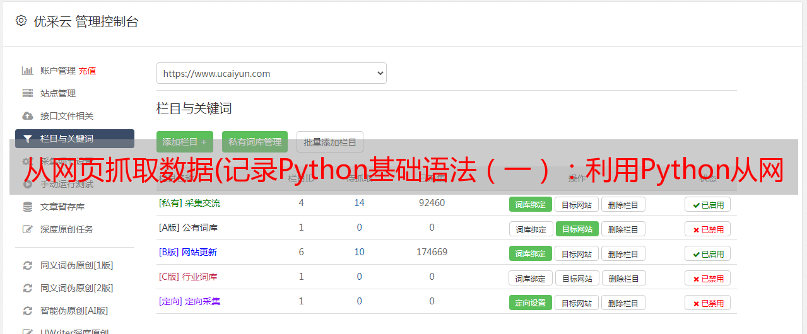Click the edit icon for 深度原创任务
This screenshot has height=334, width=807.
(x=27, y=229)
